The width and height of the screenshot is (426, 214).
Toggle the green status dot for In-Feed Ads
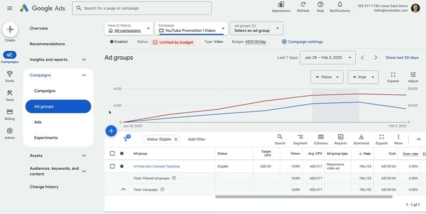[122, 166]
